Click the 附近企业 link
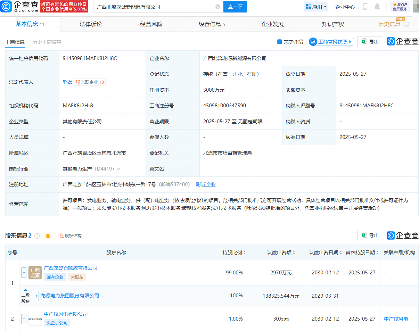Screen dimensions: 419x331 pos(206,184)
